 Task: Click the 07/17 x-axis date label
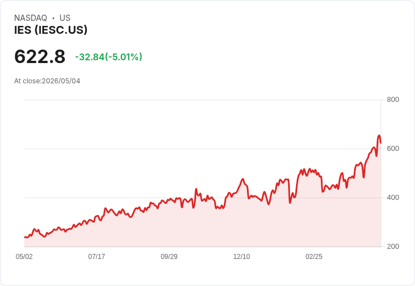tap(96, 256)
